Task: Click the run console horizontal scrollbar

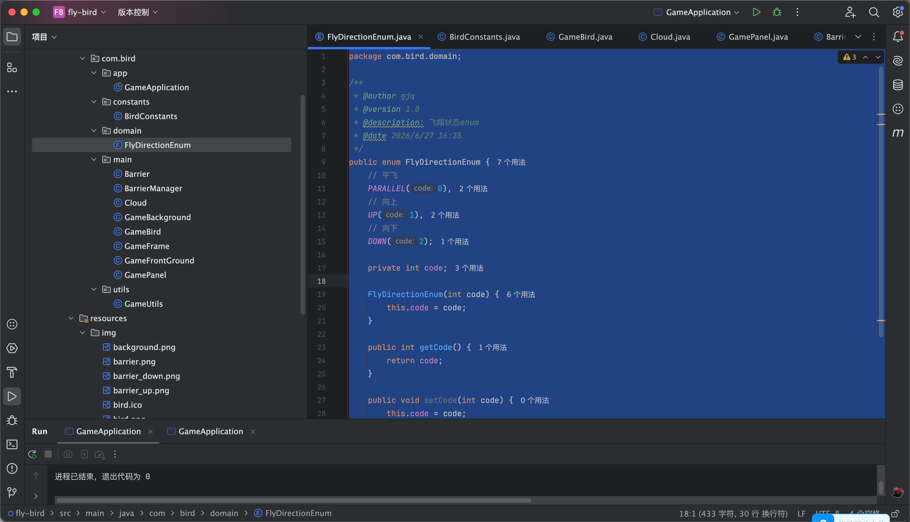Action: pos(294,500)
